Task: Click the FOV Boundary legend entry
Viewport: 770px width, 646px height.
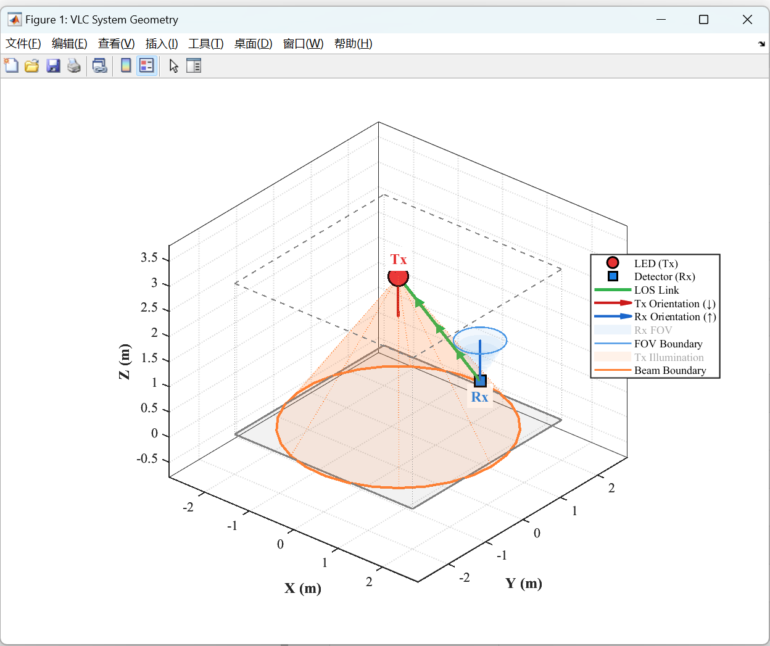Action: (668, 344)
